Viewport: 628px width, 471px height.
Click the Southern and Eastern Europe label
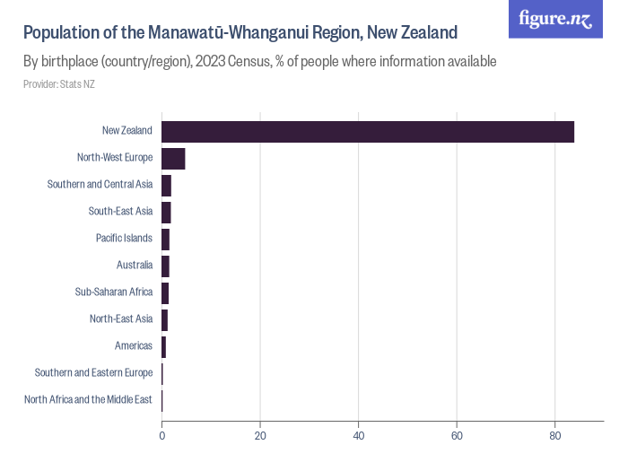tap(93, 373)
